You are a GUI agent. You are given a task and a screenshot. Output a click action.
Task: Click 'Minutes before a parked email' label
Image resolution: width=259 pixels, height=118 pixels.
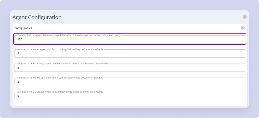60,92
